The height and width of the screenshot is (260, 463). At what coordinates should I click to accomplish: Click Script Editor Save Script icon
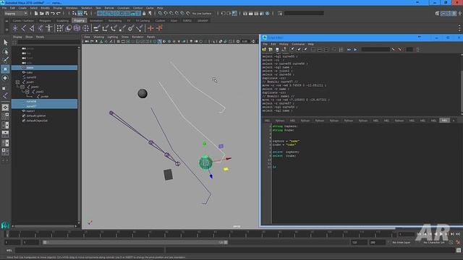(x=277, y=50)
